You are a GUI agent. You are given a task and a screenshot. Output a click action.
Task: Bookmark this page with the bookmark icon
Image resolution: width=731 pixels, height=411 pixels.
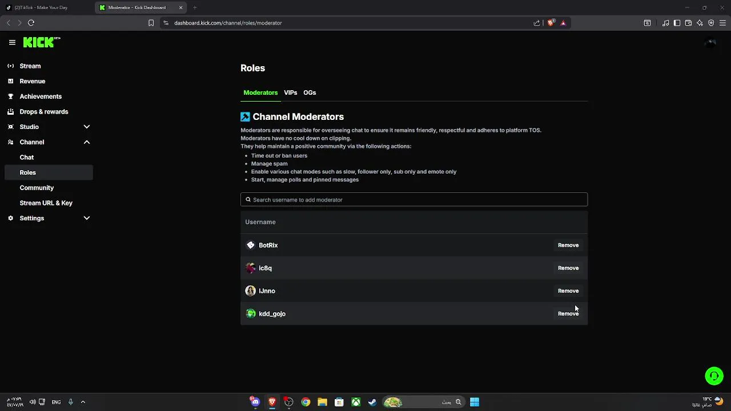click(151, 23)
